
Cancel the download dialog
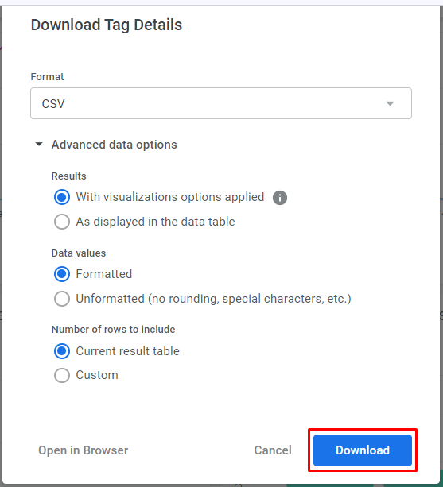pos(273,450)
